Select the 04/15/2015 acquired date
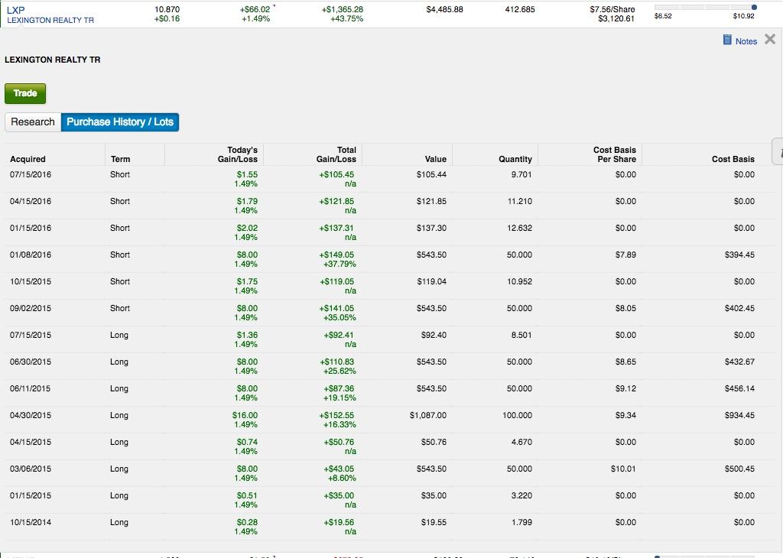Viewport: 783px width, 558px height. 31,443
